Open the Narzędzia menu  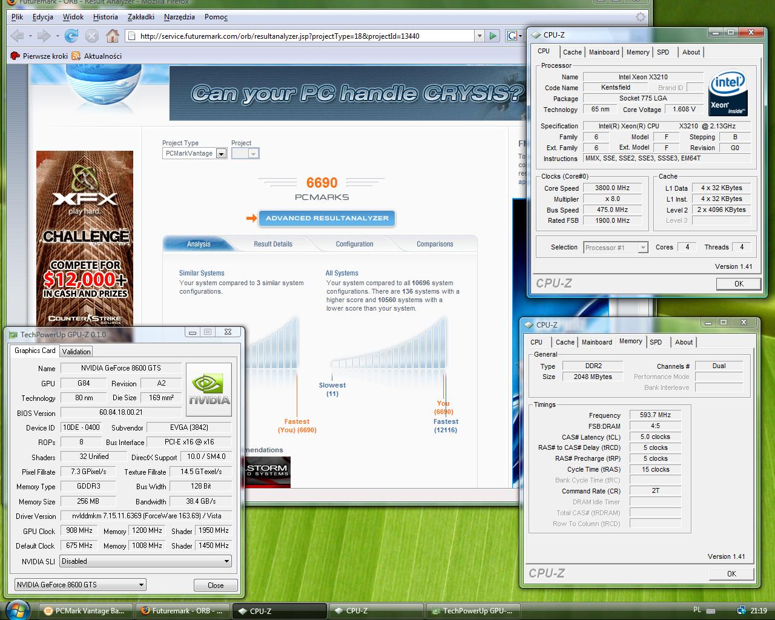coord(179,17)
